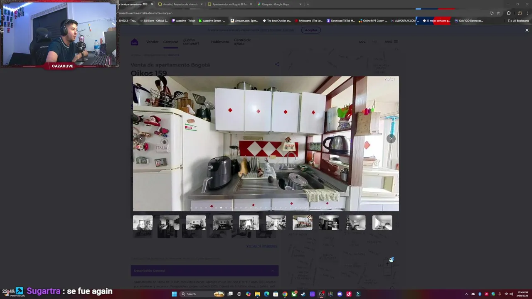
Task: Open the Chrome three-dot menu
Action: [x=527, y=13]
